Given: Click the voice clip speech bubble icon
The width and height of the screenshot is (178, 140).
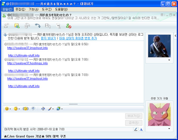Looking at the screenshot, I should [34, 108].
